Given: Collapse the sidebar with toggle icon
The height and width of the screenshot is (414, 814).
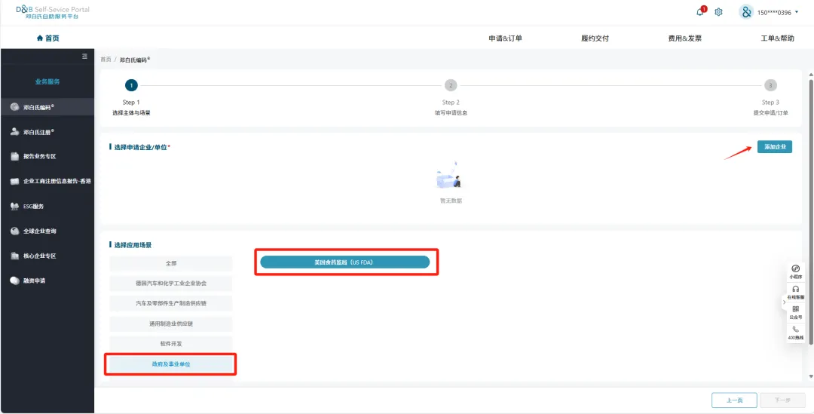Looking at the screenshot, I should point(84,56).
